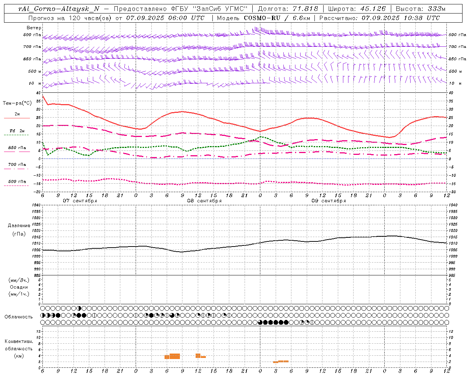Click the Ветер wind panel label
Image resolution: width=468 pixels, height=374 pixels.
(34, 28)
